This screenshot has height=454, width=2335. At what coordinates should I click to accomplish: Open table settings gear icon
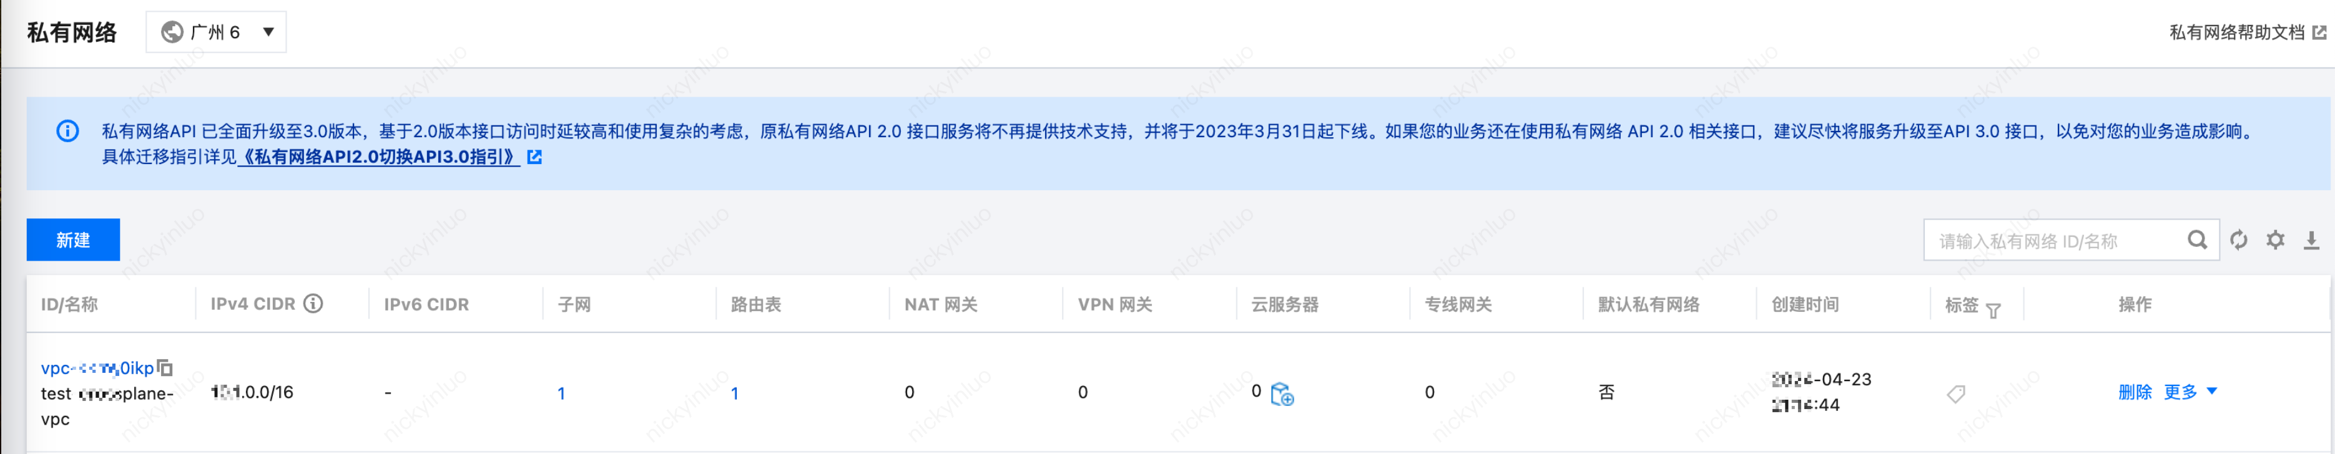point(2275,240)
